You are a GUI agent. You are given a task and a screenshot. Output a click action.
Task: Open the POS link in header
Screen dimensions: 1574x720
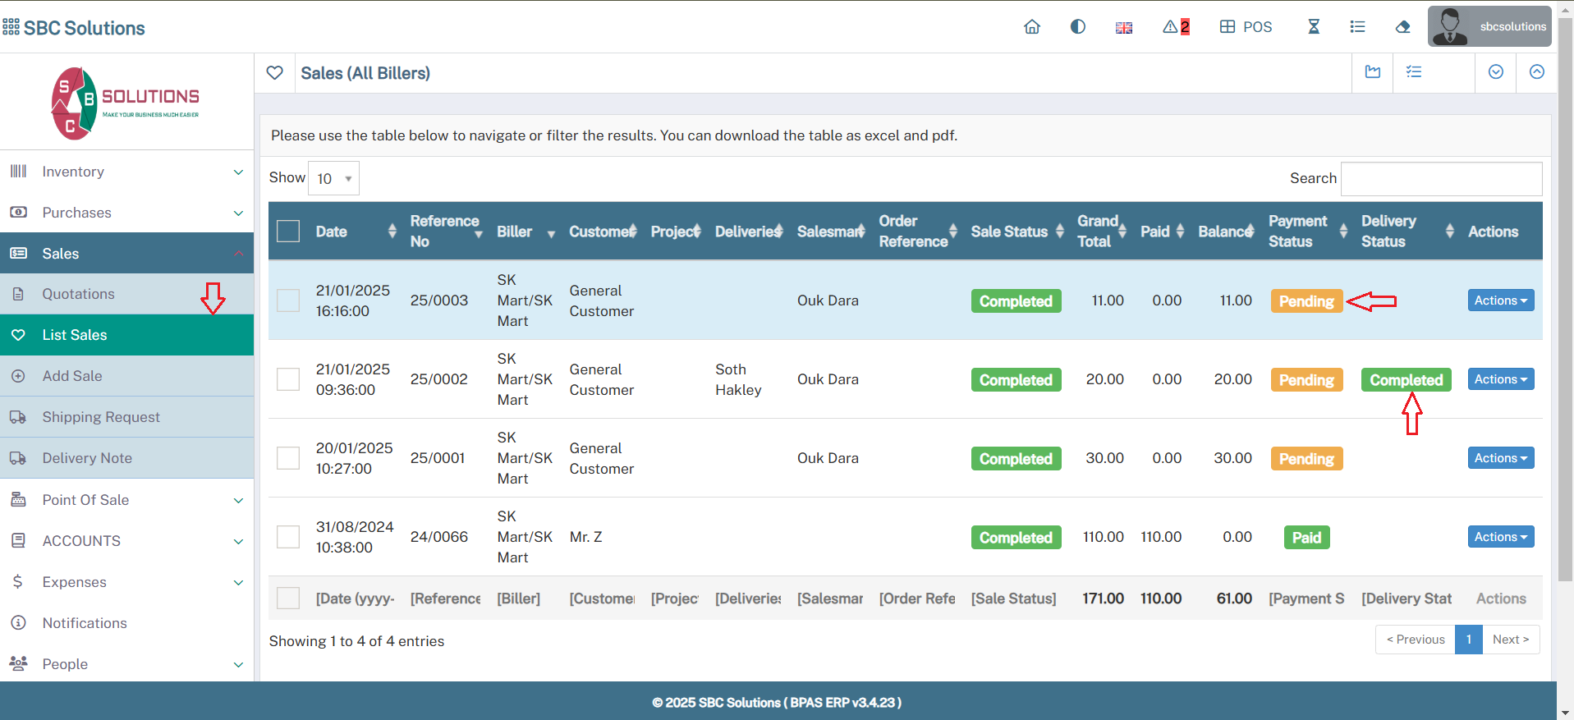(x=1246, y=27)
